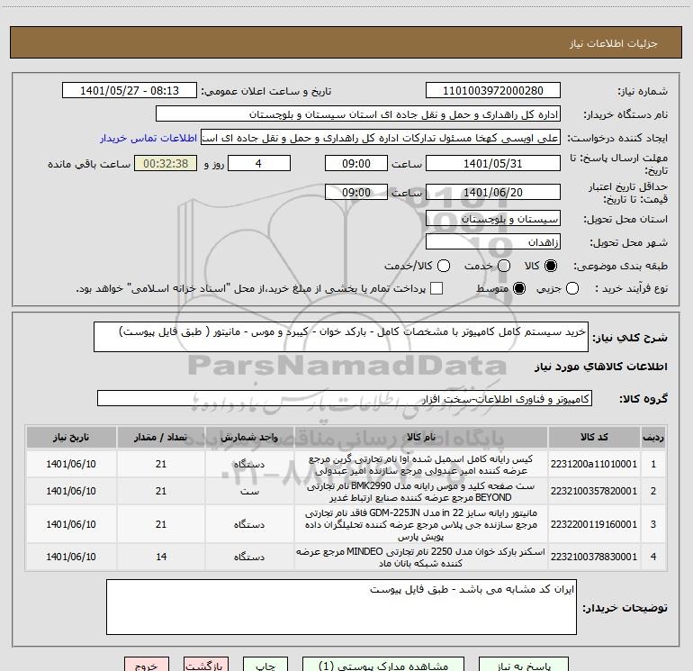Click مشاهده مدارک پیوستی (1) button
The width and height of the screenshot is (693, 671).
(x=383, y=665)
